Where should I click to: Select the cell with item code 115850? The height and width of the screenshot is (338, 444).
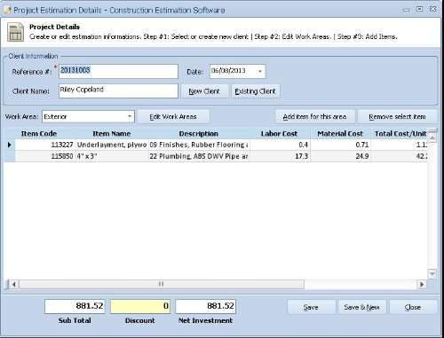click(x=45, y=156)
